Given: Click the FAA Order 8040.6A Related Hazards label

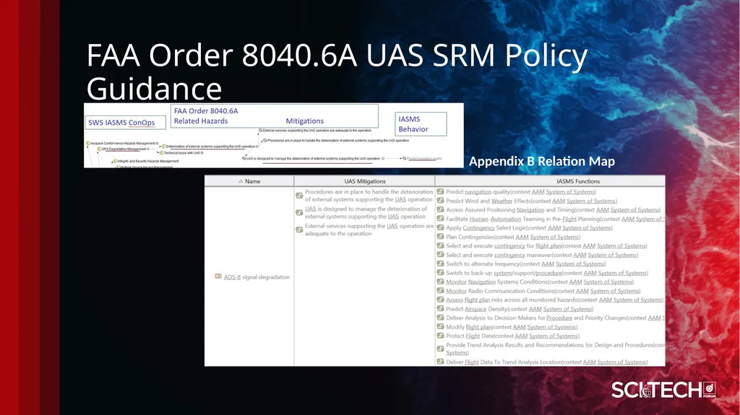Looking at the screenshot, I should coord(206,116).
